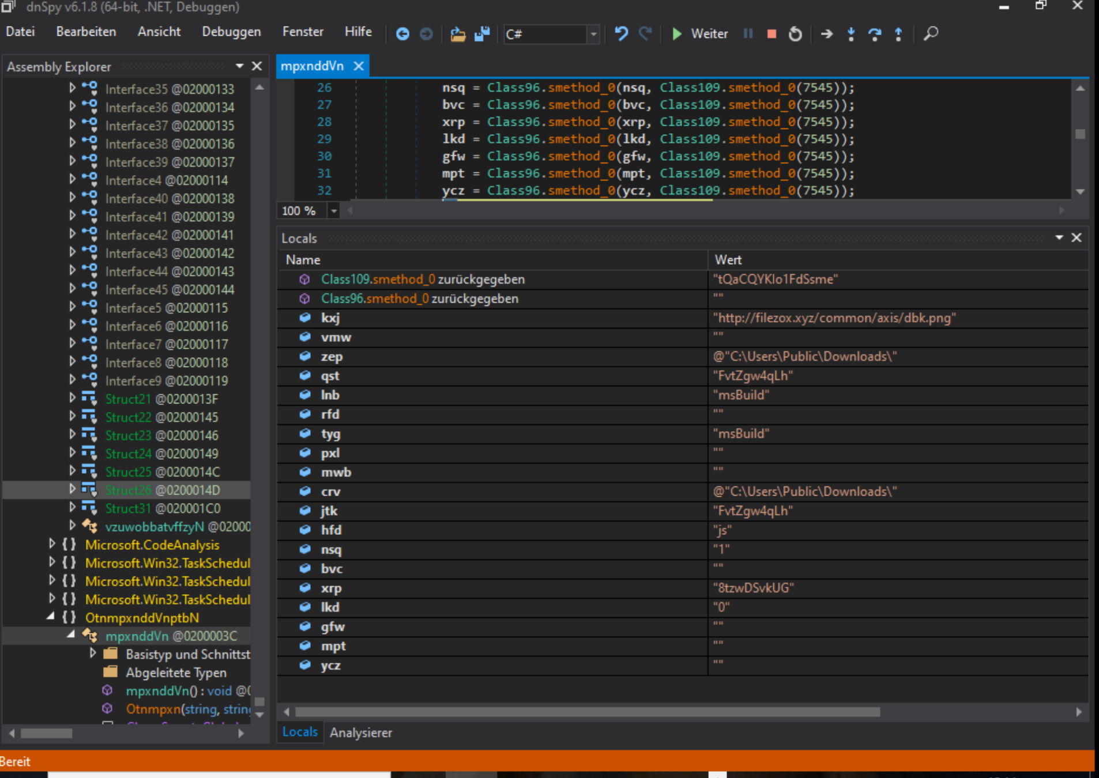Expand the Struct26 tree node
This screenshot has width=1099, height=778.
tap(72, 489)
